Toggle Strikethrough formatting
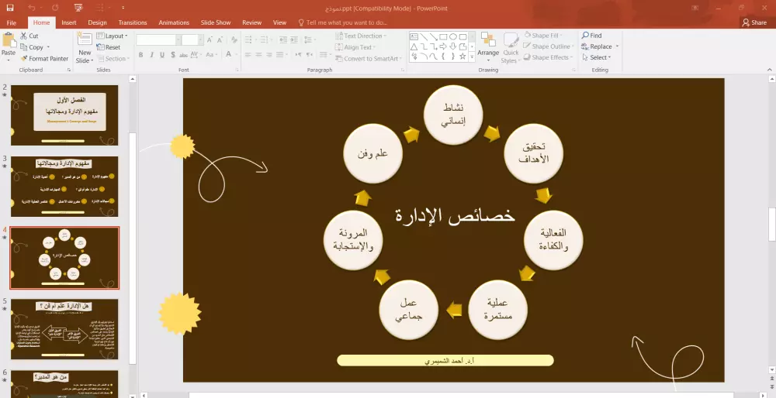This screenshot has height=398, width=776. point(184,55)
